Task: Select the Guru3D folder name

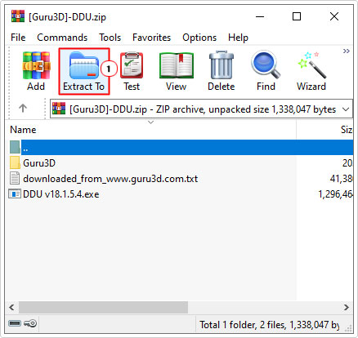Action: [x=39, y=163]
